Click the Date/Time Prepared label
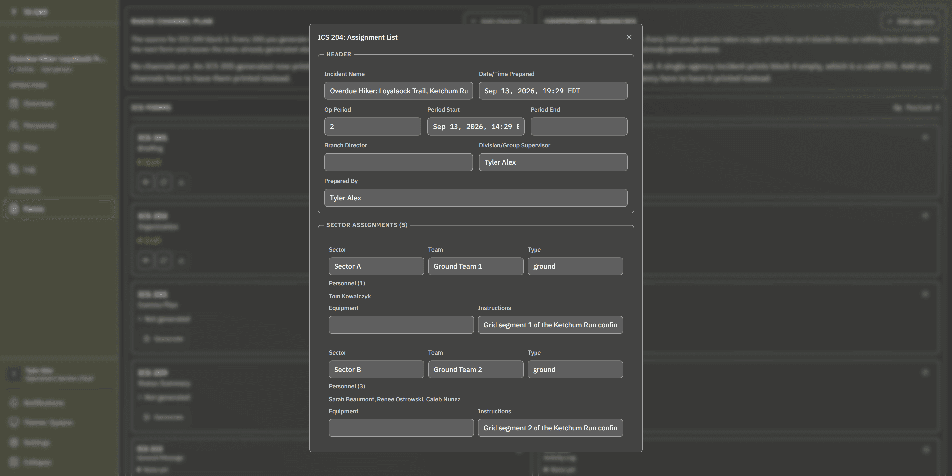The width and height of the screenshot is (952, 476). [506, 74]
